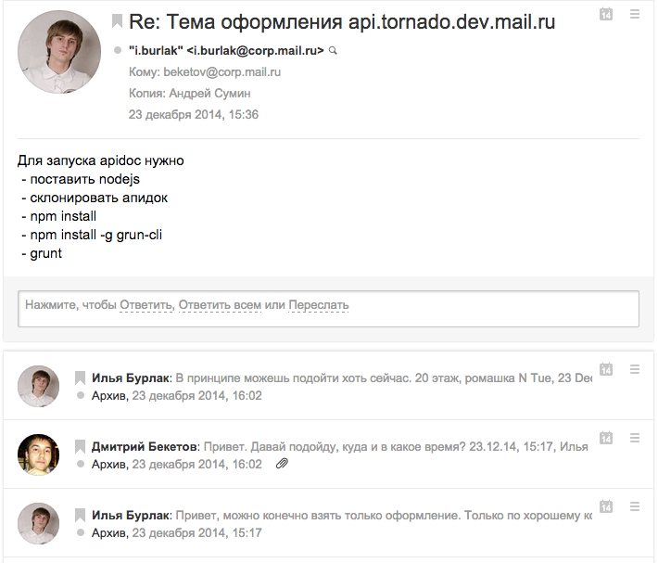Flag Дмитрий Бекетов's message

coord(81,446)
